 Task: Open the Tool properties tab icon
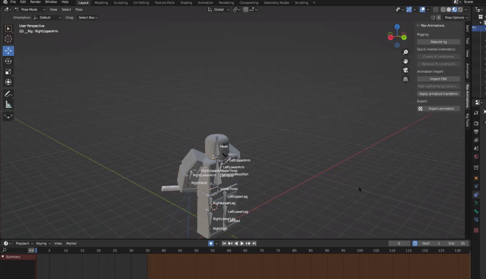click(476, 113)
